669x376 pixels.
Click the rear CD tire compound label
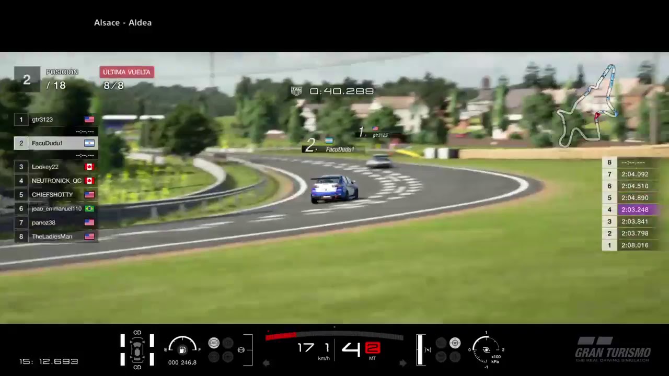[137, 368]
